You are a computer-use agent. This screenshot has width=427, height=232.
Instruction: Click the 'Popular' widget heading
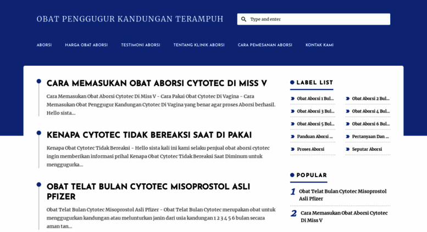click(x=312, y=176)
